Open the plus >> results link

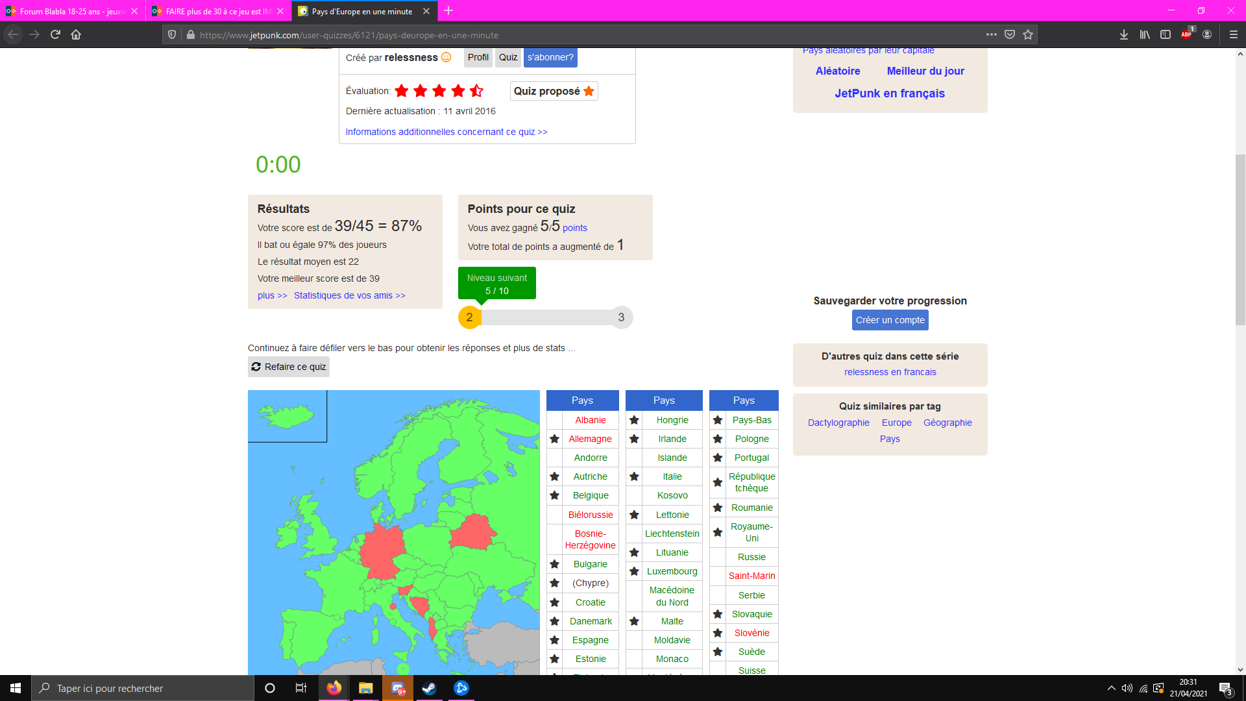(272, 295)
